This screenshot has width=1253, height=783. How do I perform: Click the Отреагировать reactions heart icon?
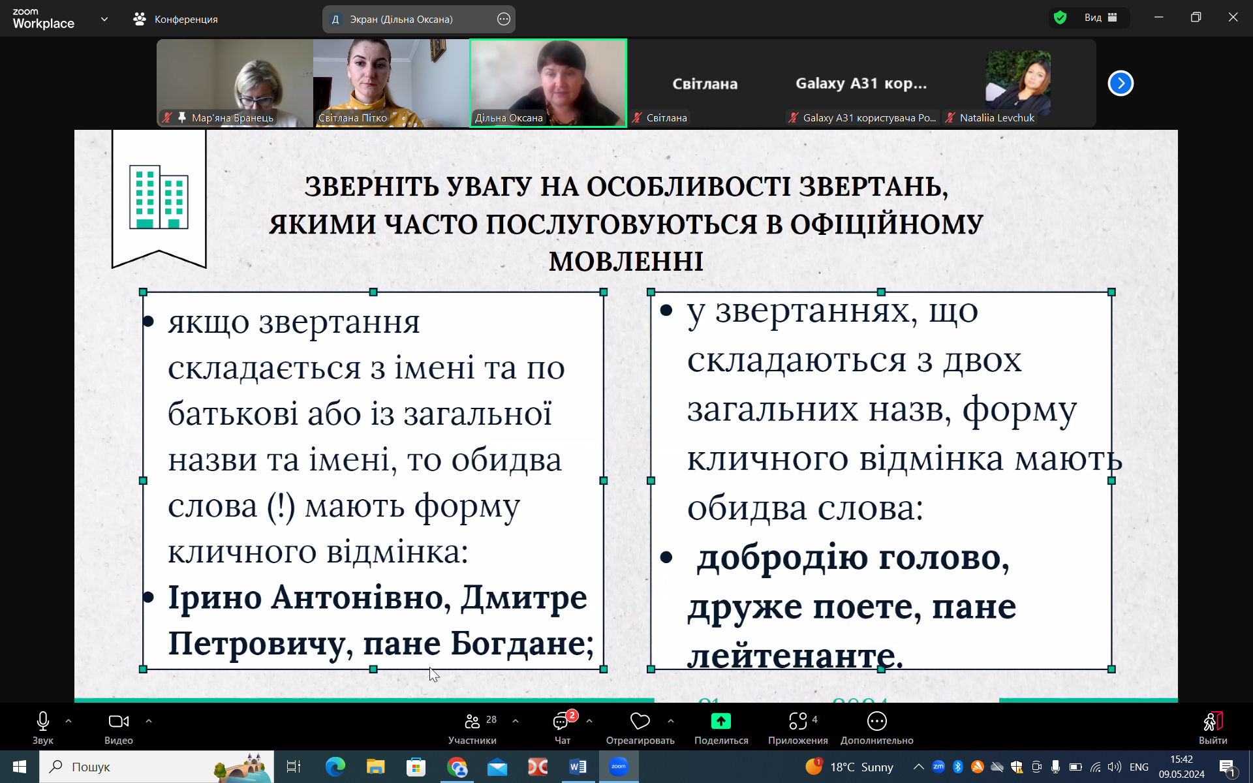point(640,721)
